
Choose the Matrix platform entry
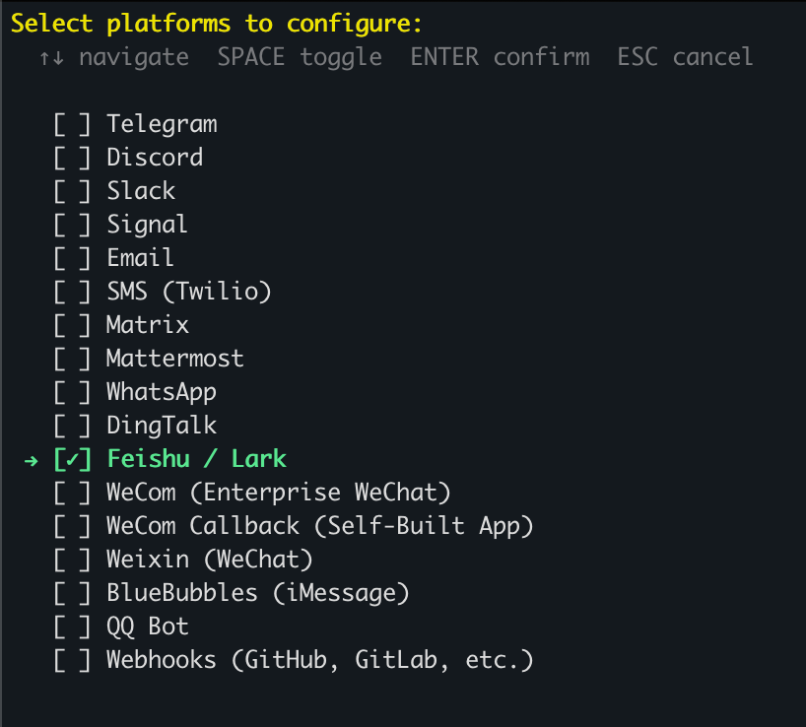pyautogui.click(x=148, y=325)
